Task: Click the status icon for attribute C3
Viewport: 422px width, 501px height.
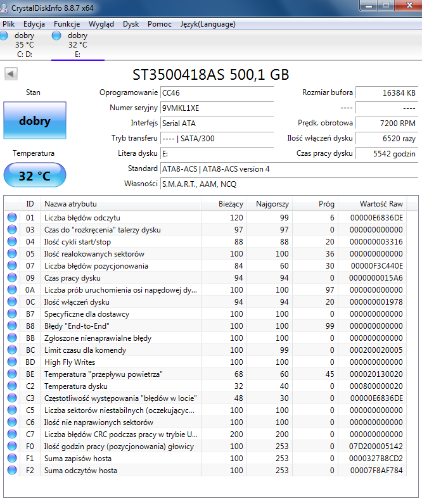Action: pos(12,398)
